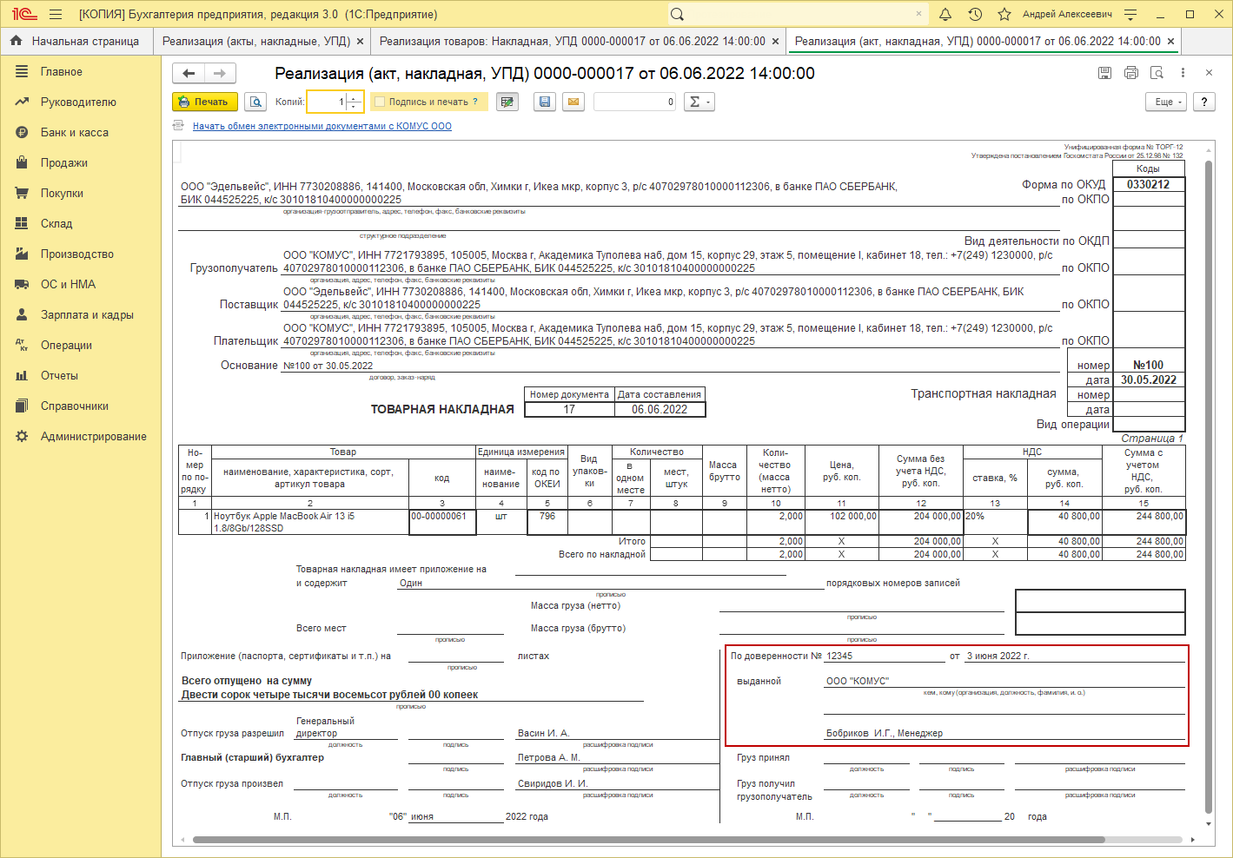
Task: Click the yellow Печать button
Action: 205,102
